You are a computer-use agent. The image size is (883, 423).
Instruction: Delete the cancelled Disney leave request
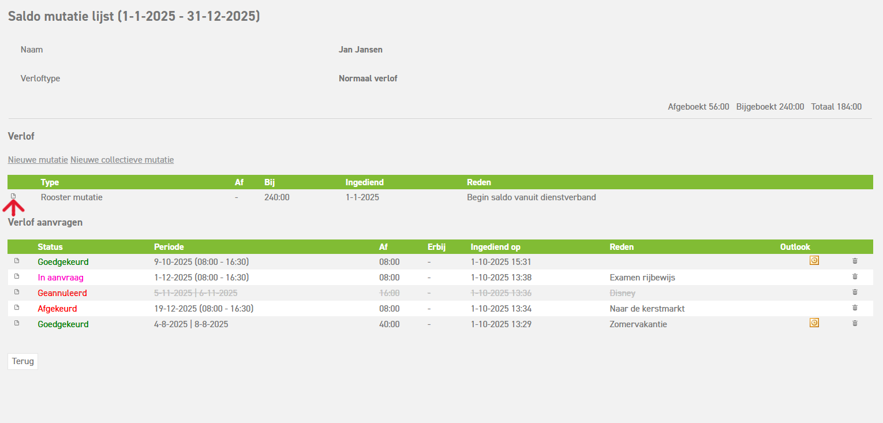[855, 292]
